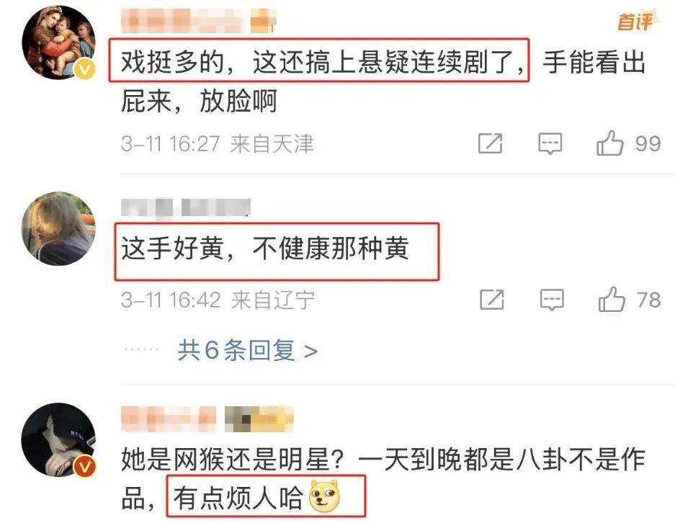
Task: Click the blurred username of third commenter
Action: (169, 419)
